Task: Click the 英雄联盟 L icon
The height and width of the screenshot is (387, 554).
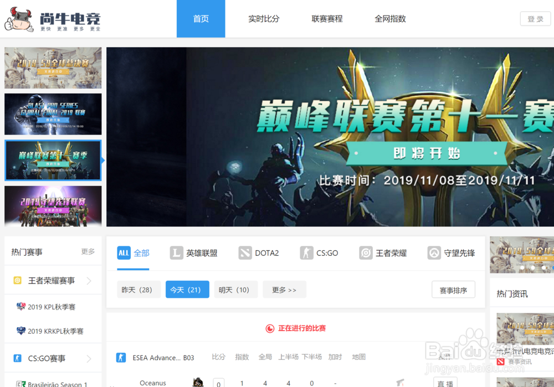Action: 176,253
